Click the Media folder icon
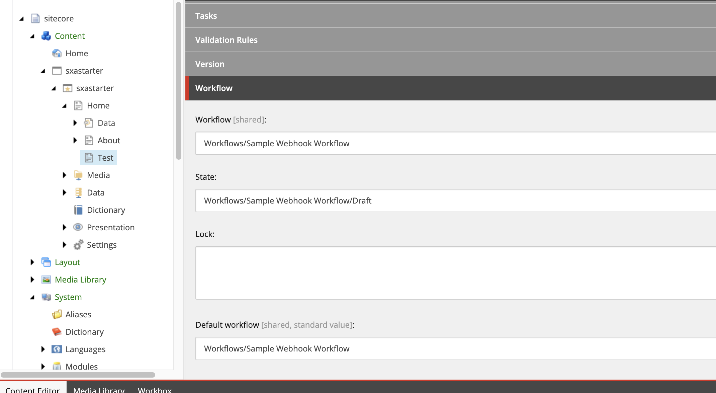 coord(78,175)
